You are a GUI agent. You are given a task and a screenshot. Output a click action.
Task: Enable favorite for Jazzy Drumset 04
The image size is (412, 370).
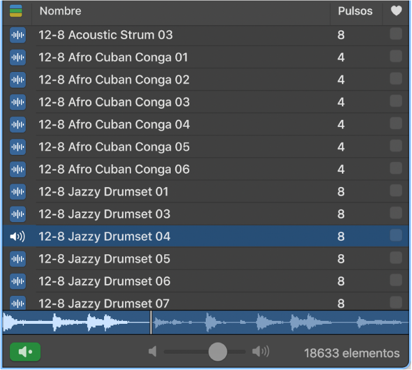[x=396, y=236]
